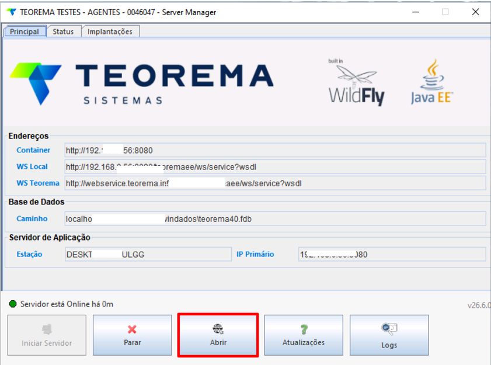The width and height of the screenshot is (491, 365).
Task: Click the WS Local address field
Action: pyautogui.click(x=275, y=166)
